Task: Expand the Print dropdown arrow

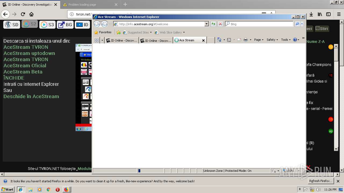Action: [250, 40]
